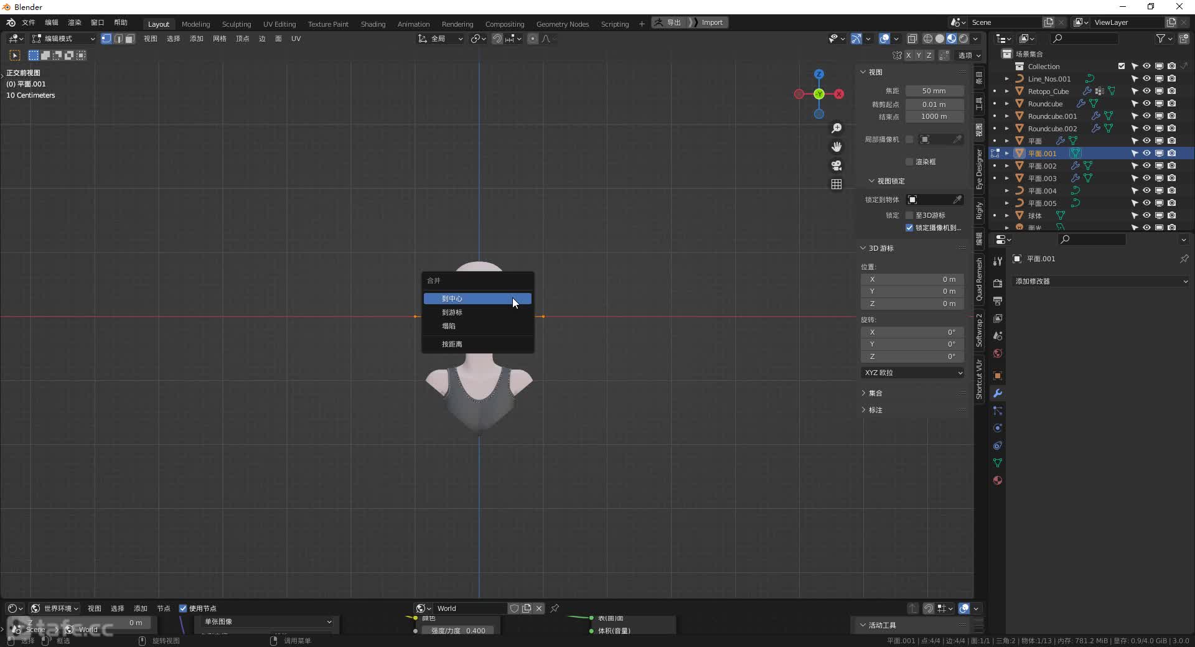Open Particles properties tab icon

point(998,411)
